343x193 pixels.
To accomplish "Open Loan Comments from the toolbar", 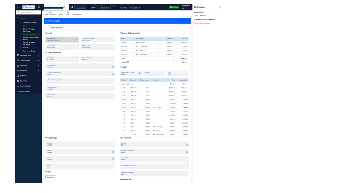I will 50,13.
